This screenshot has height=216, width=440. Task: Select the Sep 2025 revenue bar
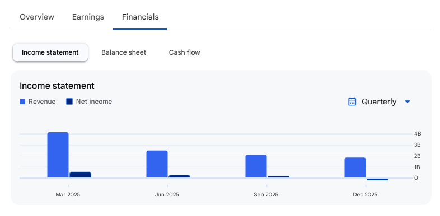pos(256,166)
